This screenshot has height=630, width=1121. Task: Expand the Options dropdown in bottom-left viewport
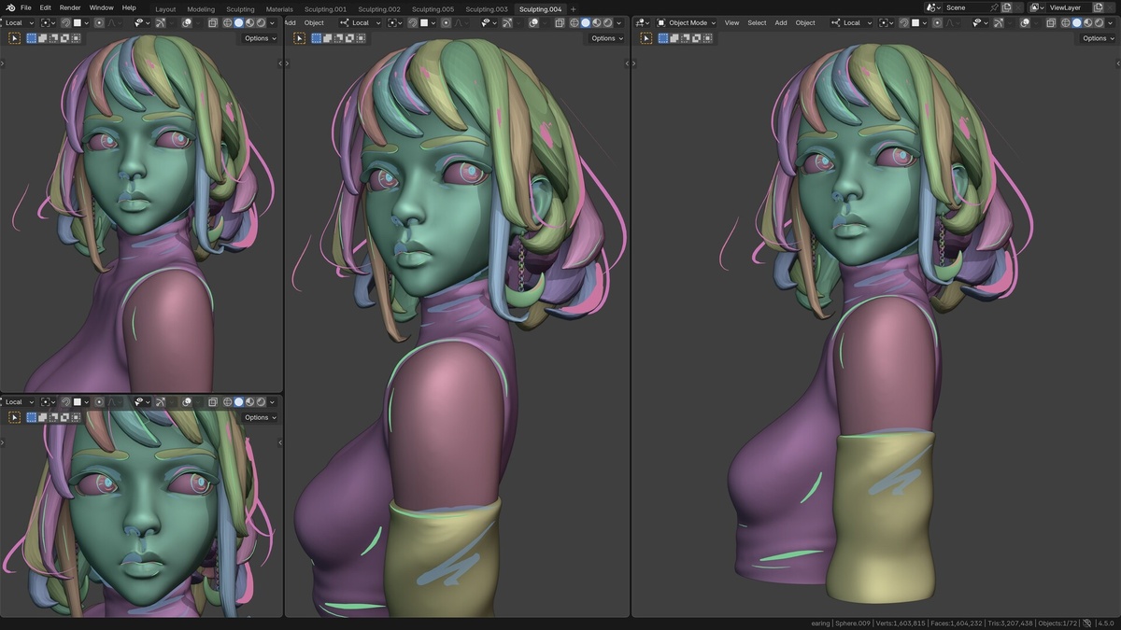coord(260,417)
